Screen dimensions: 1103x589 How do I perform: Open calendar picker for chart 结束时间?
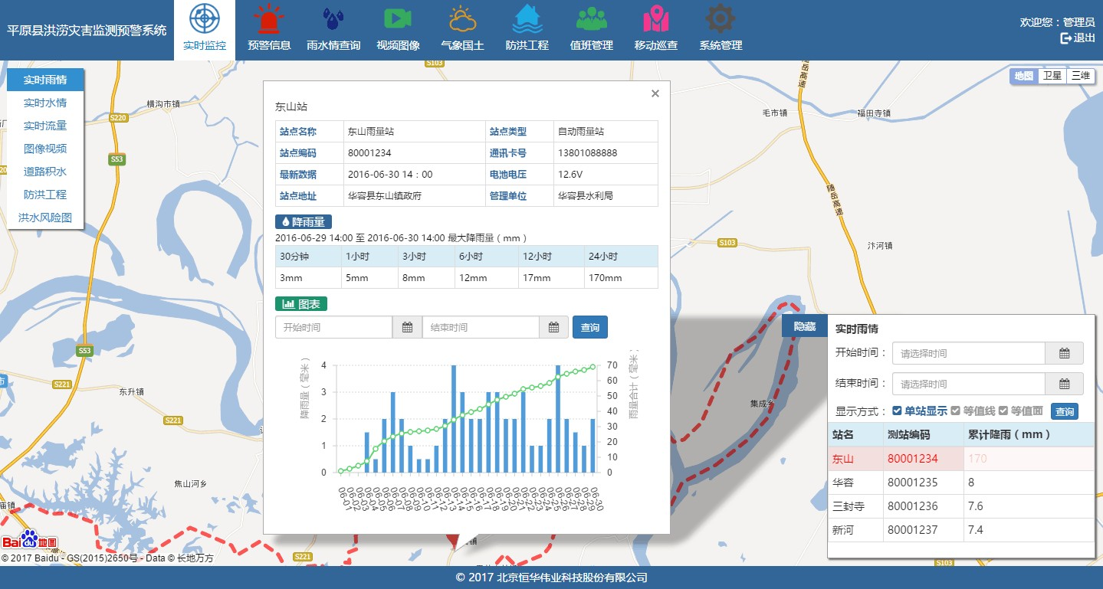point(553,328)
